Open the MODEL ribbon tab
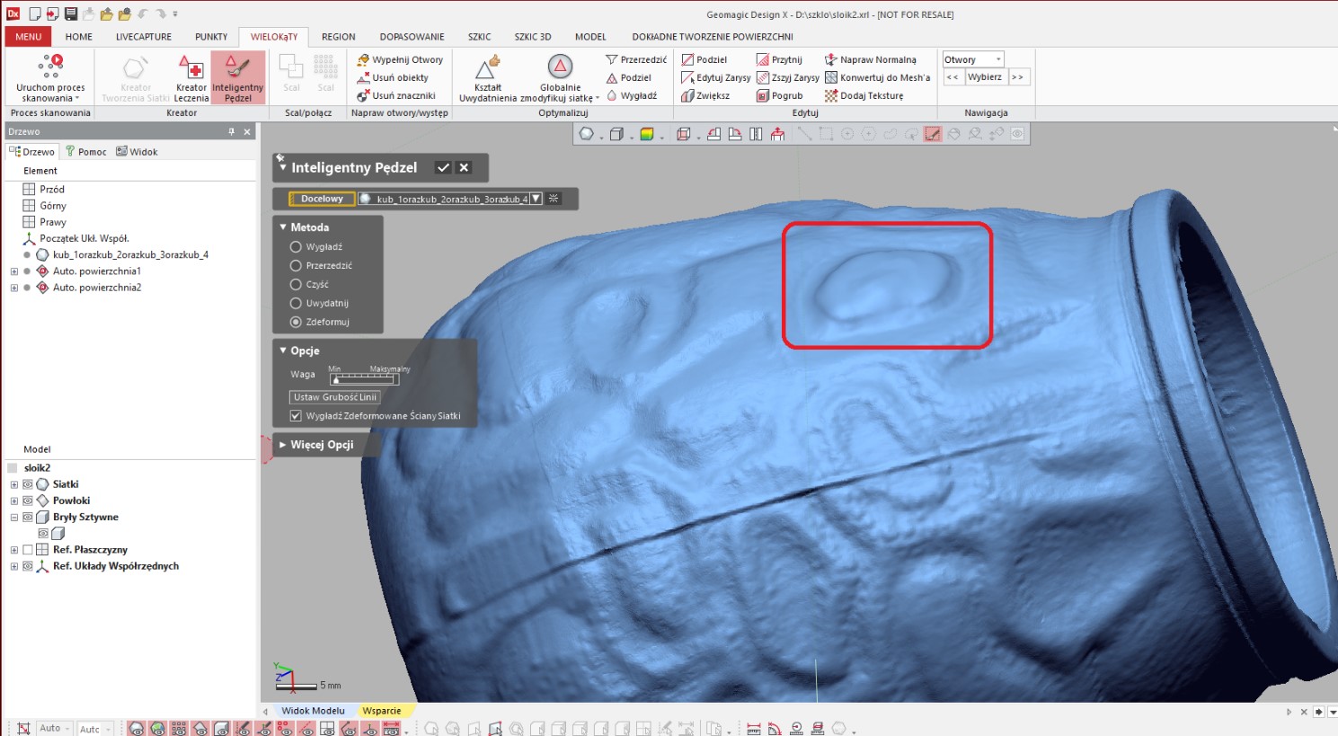 (x=590, y=37)
